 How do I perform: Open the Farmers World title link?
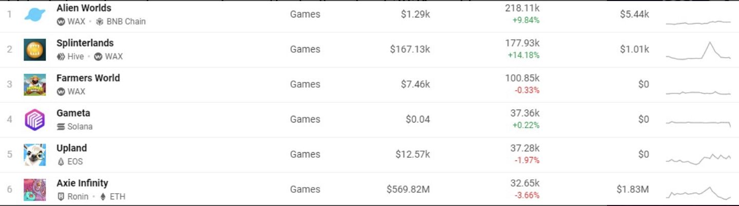[88, 78]
